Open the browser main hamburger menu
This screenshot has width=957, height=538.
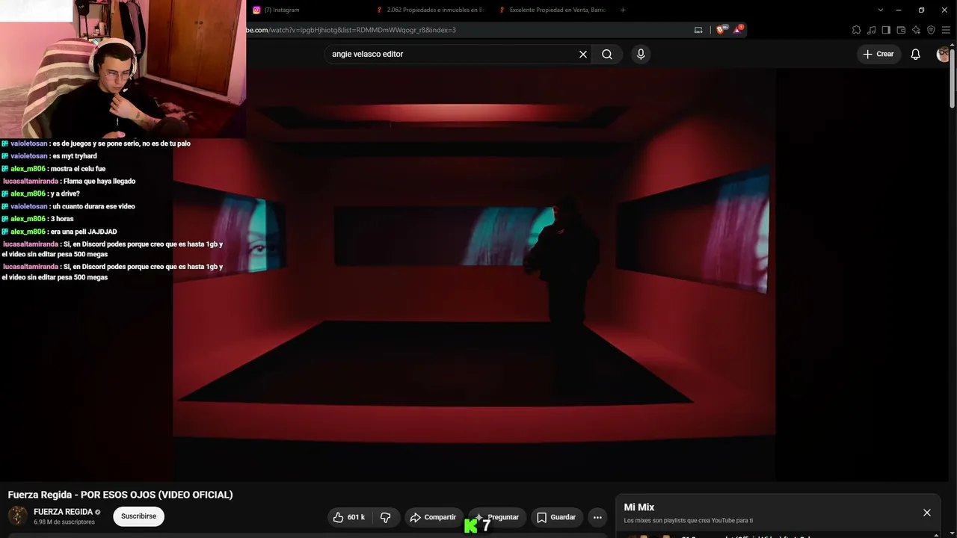tap(946, 30)
